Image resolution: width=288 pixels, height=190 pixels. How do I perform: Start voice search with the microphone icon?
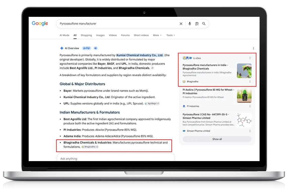click(190, 24)
